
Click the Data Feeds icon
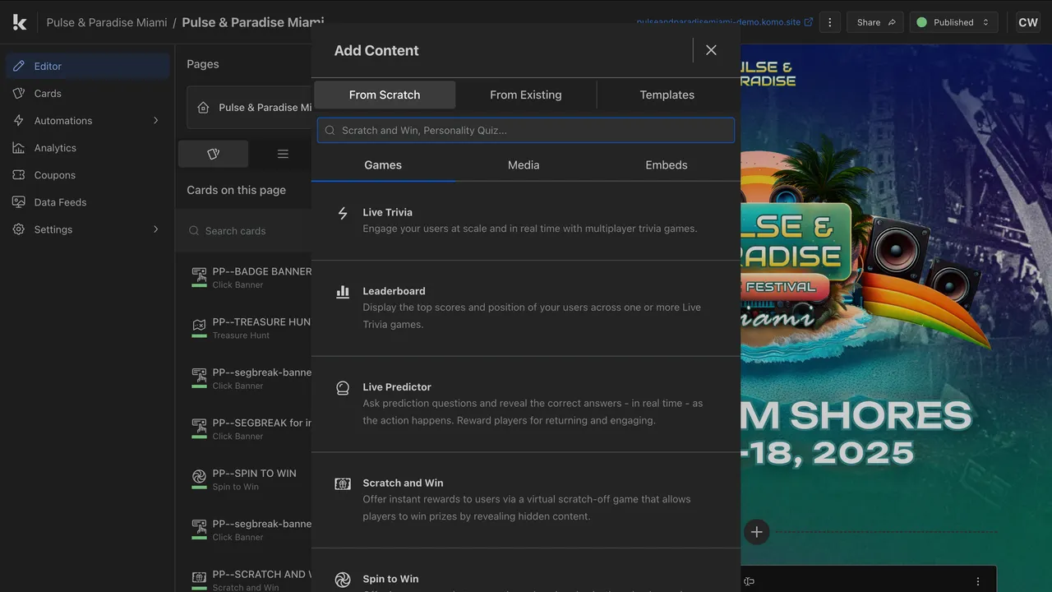click(x=19, y=201)
